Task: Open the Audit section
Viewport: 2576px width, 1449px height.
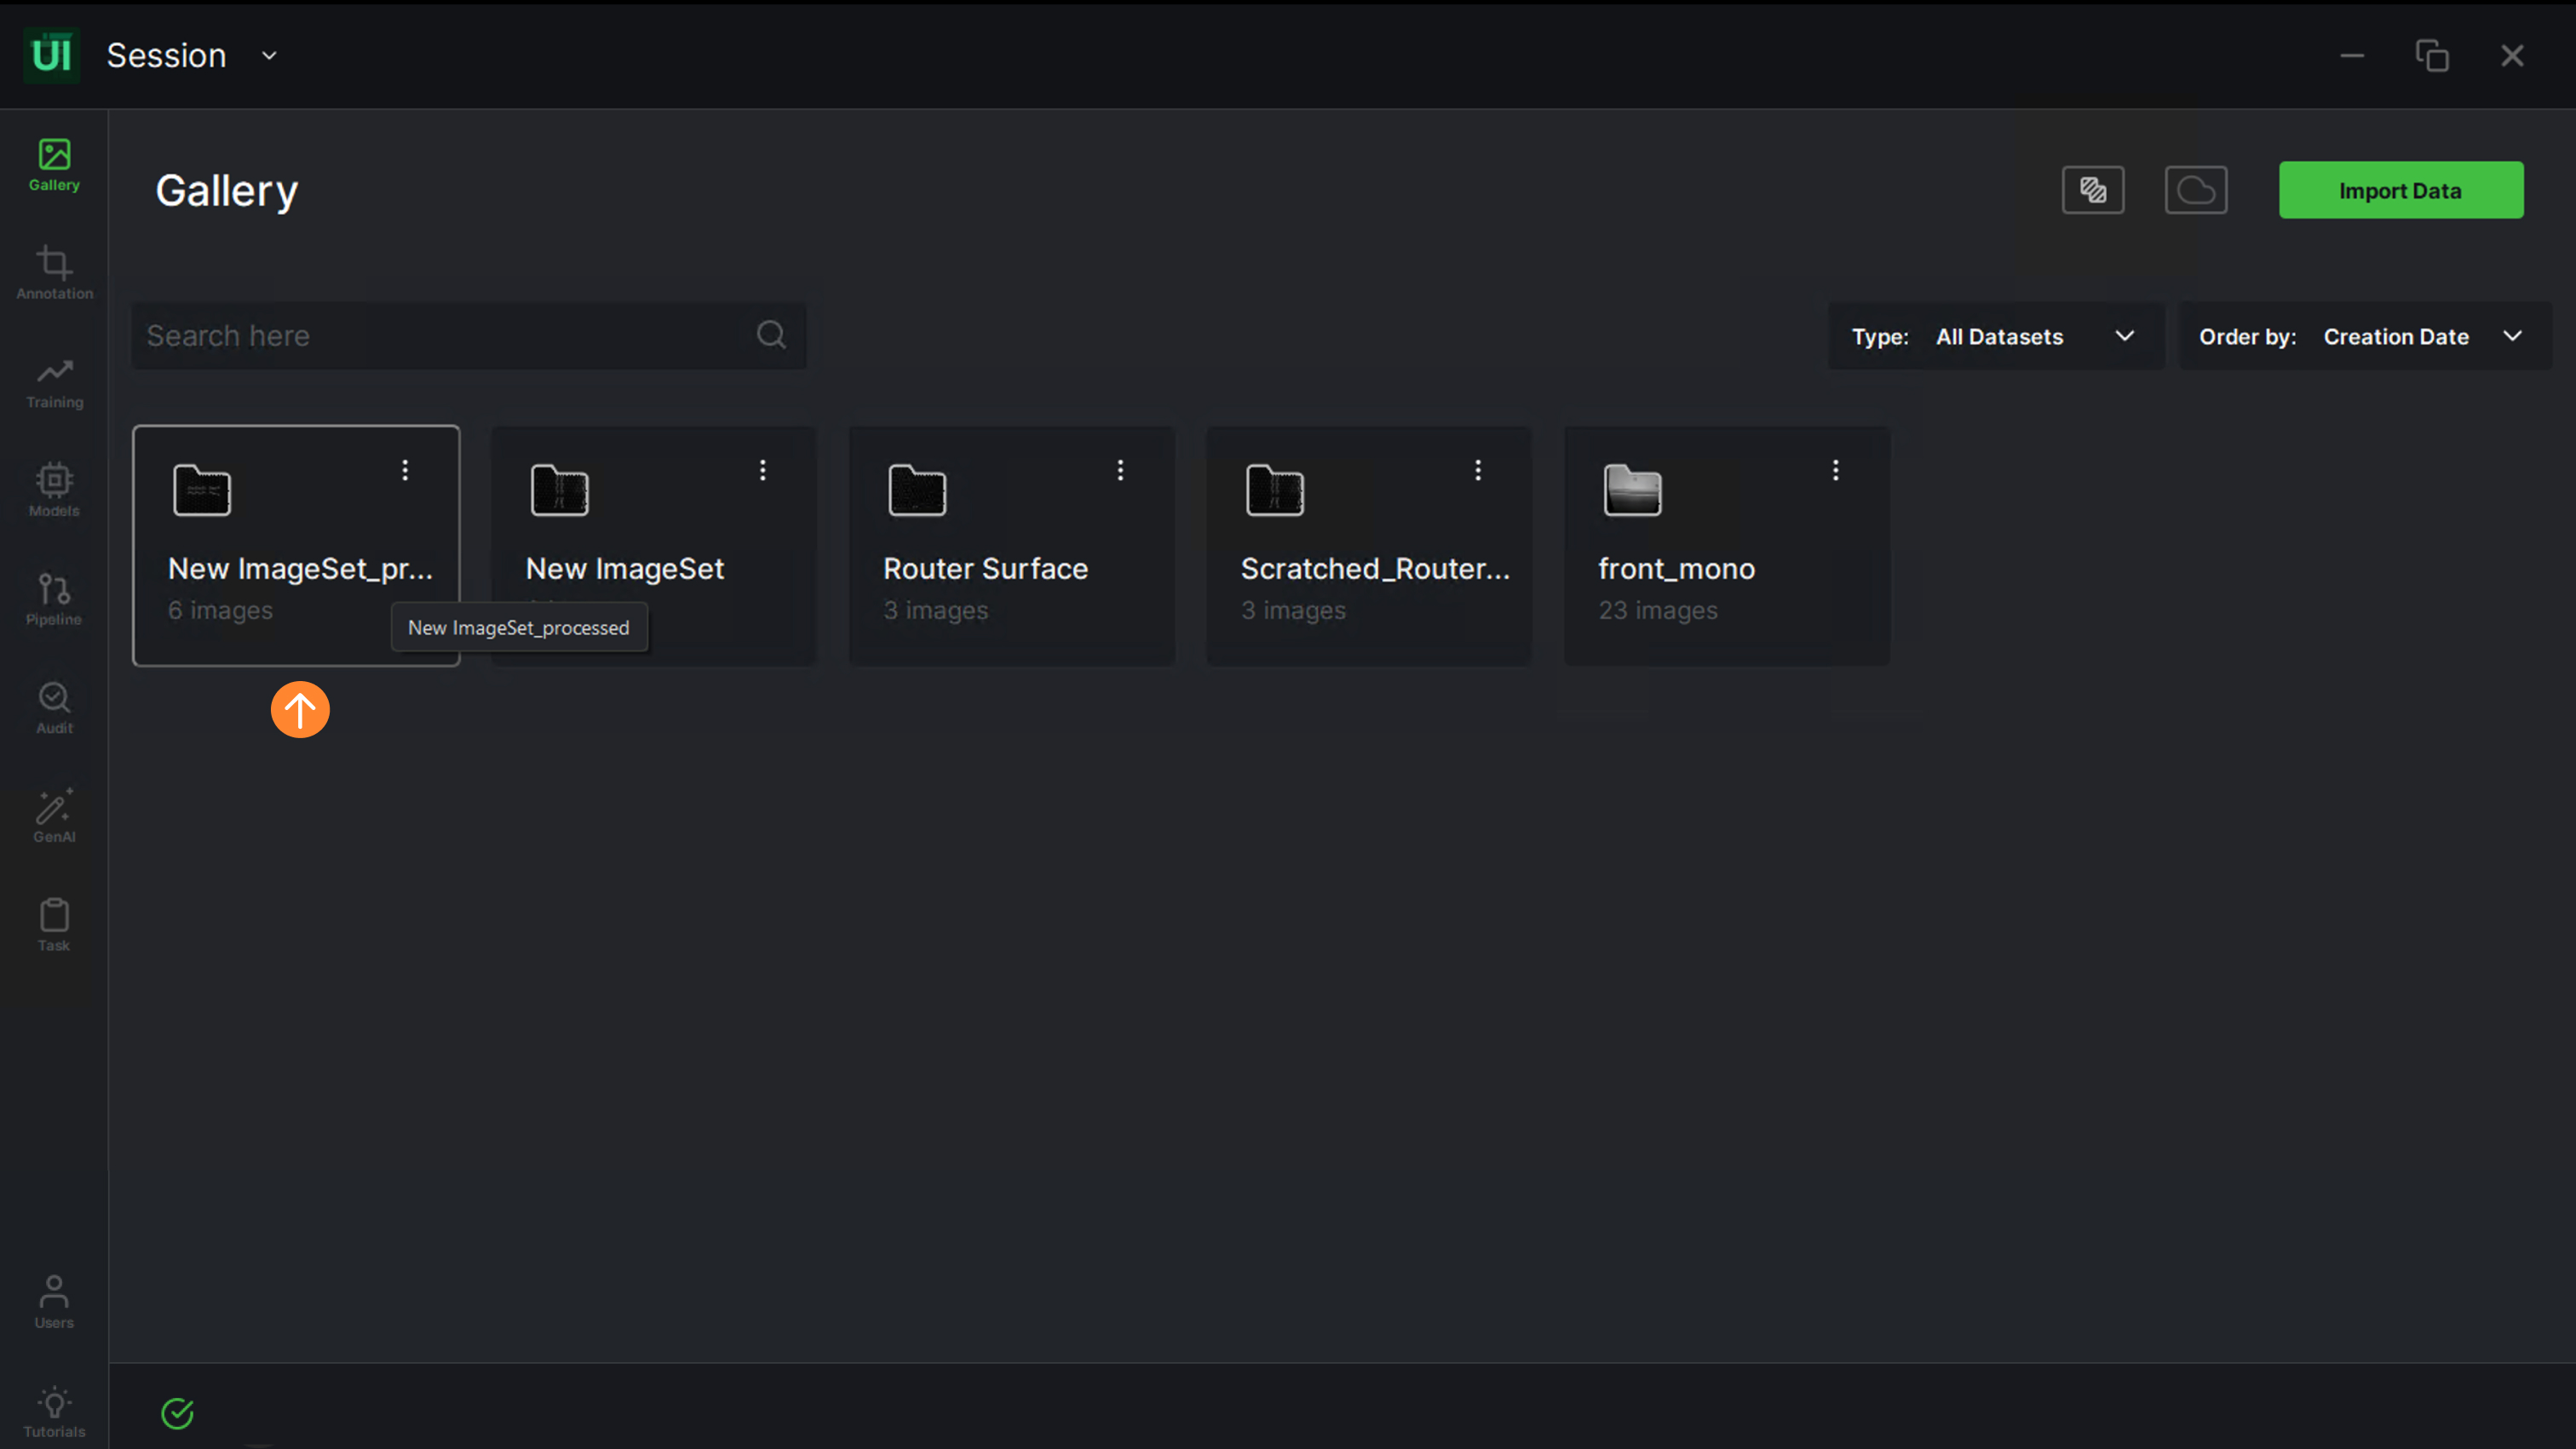Action: click(x=54, y=707)
